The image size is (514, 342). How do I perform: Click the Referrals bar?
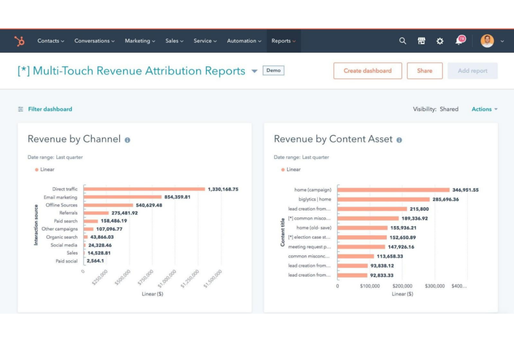point(96,213)
